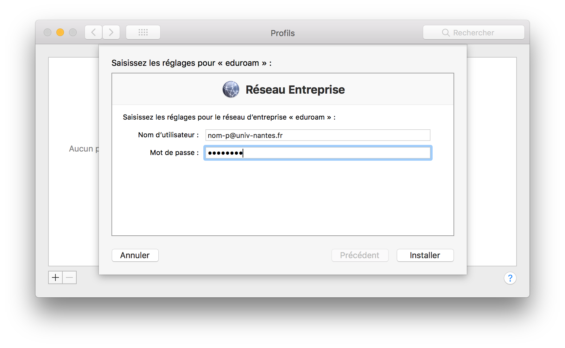Screen dimensions: 565x348
Task: Click the magnifying glass in search field
Action: point(446,32)
